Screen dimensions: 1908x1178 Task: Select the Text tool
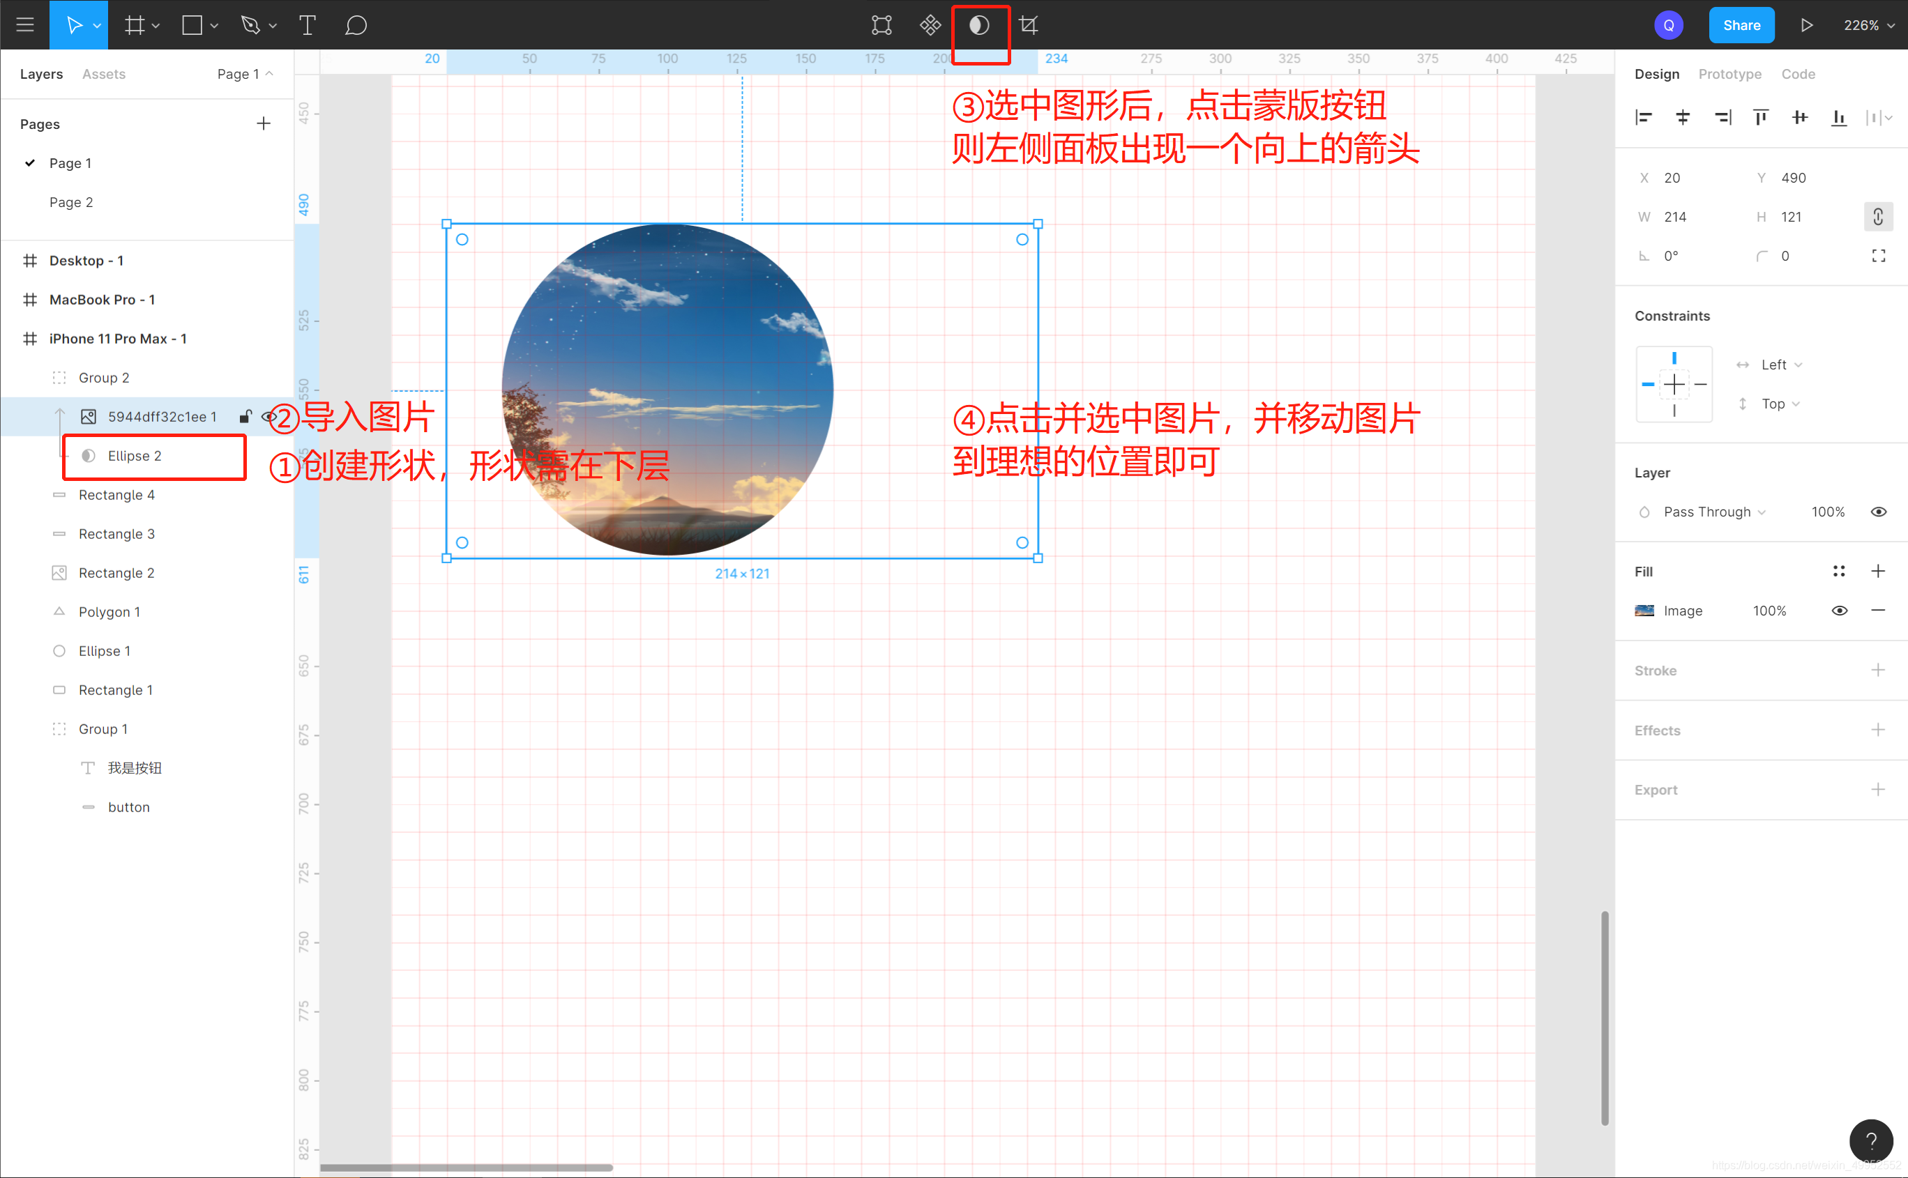[x=307, y=24]
